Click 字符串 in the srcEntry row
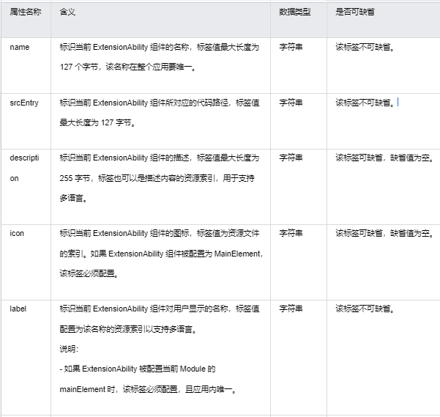 [291, 103]
